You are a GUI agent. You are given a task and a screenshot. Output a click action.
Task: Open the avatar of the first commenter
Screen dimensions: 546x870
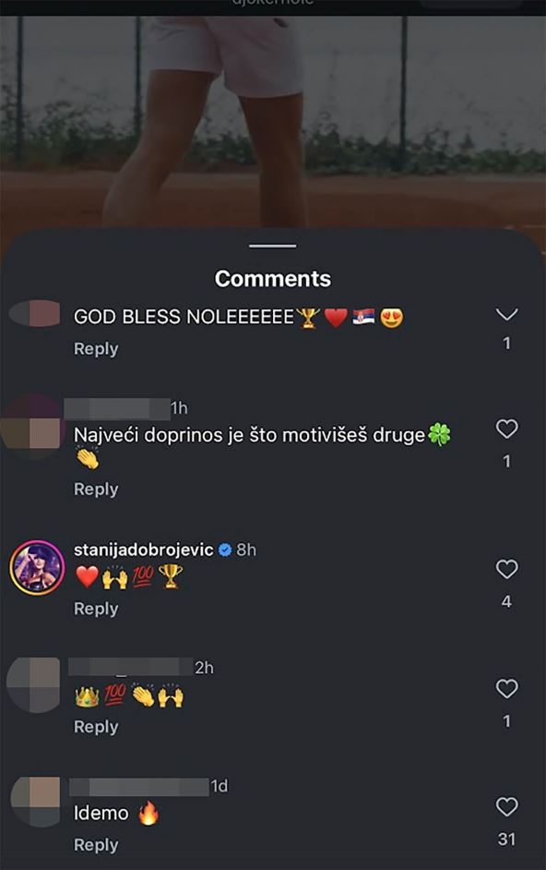pos(34,314)
